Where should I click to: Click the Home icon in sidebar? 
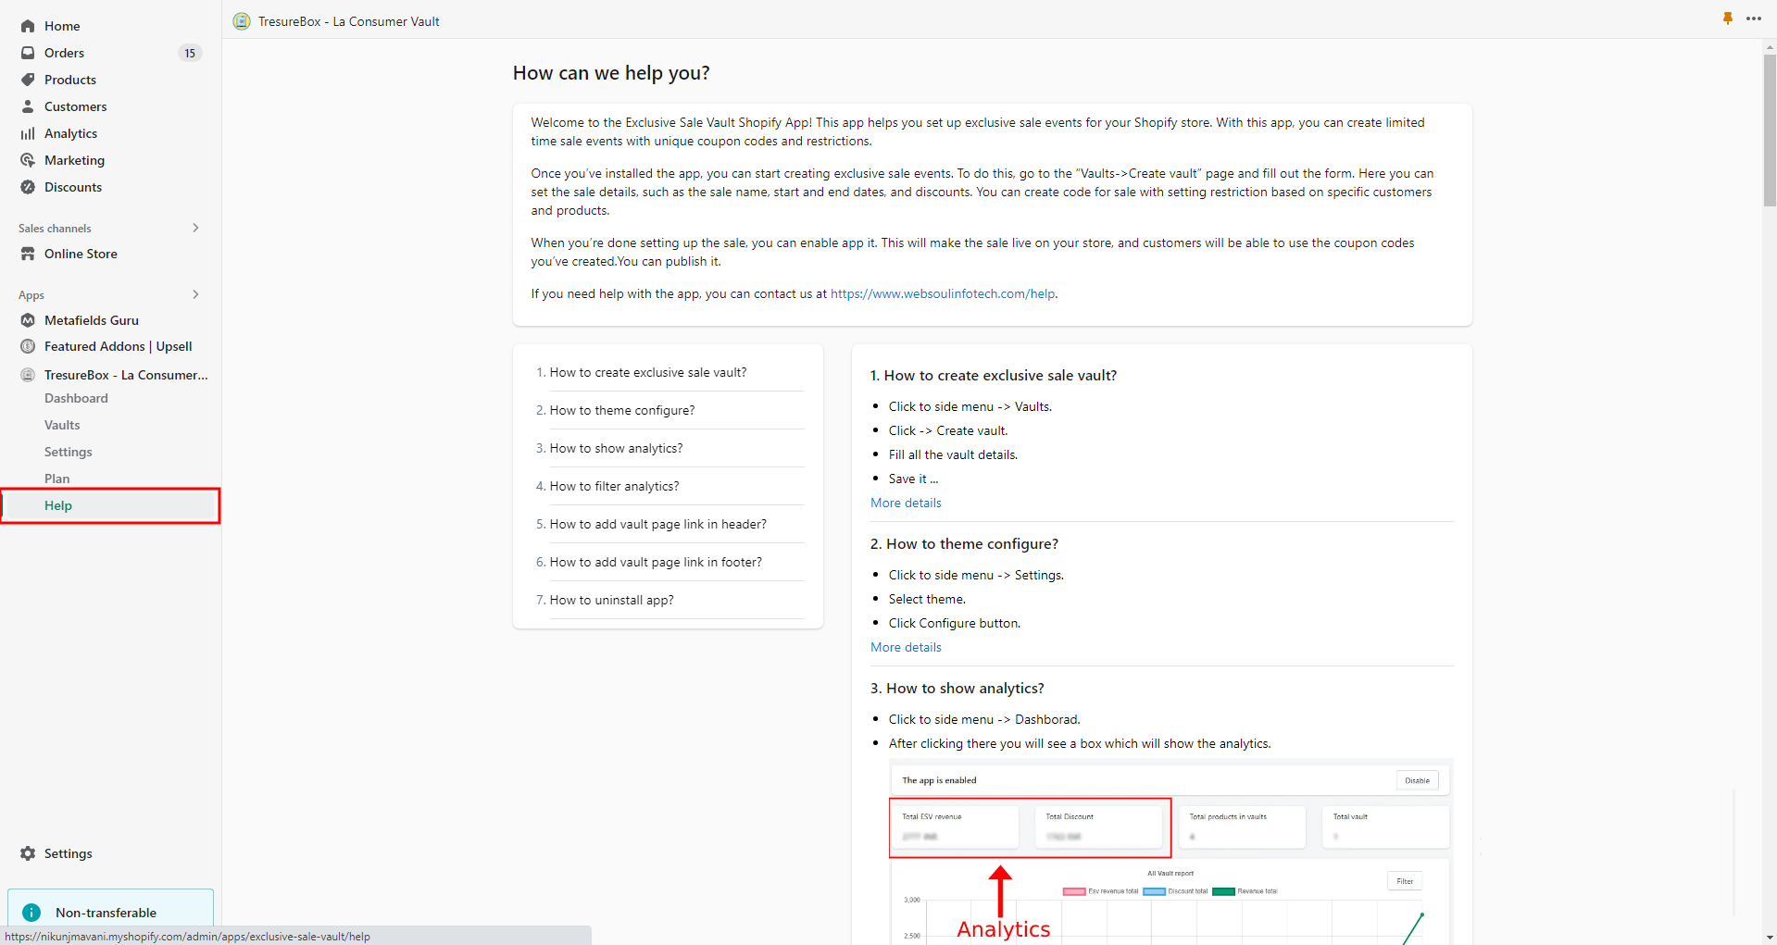point(28,26)
